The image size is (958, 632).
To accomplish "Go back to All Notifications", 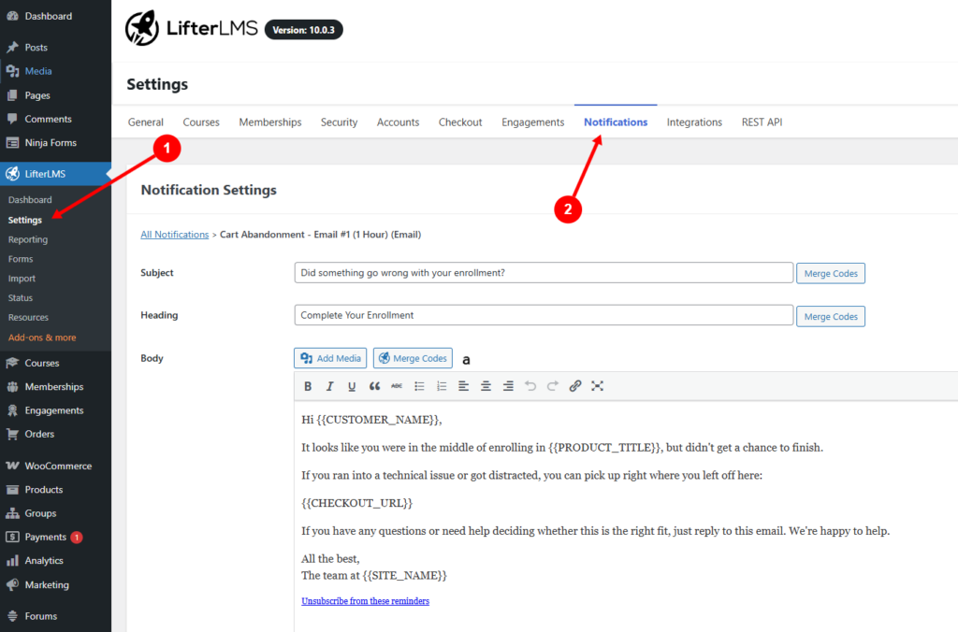I will pos(175,235).
